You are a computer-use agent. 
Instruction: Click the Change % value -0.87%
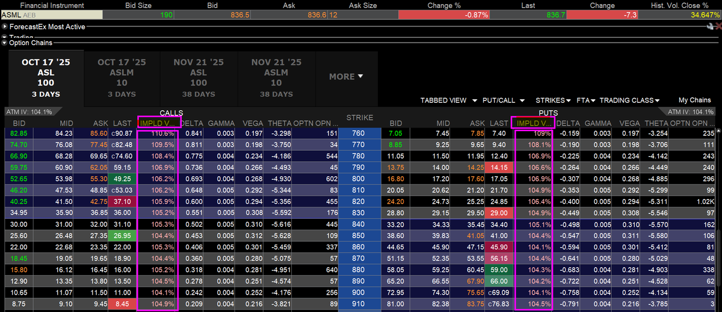pos(443,14)
